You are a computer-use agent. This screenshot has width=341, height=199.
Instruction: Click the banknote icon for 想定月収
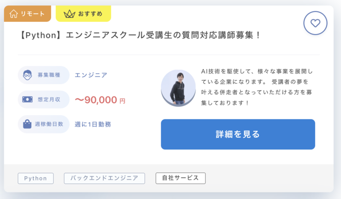[27, 99]
